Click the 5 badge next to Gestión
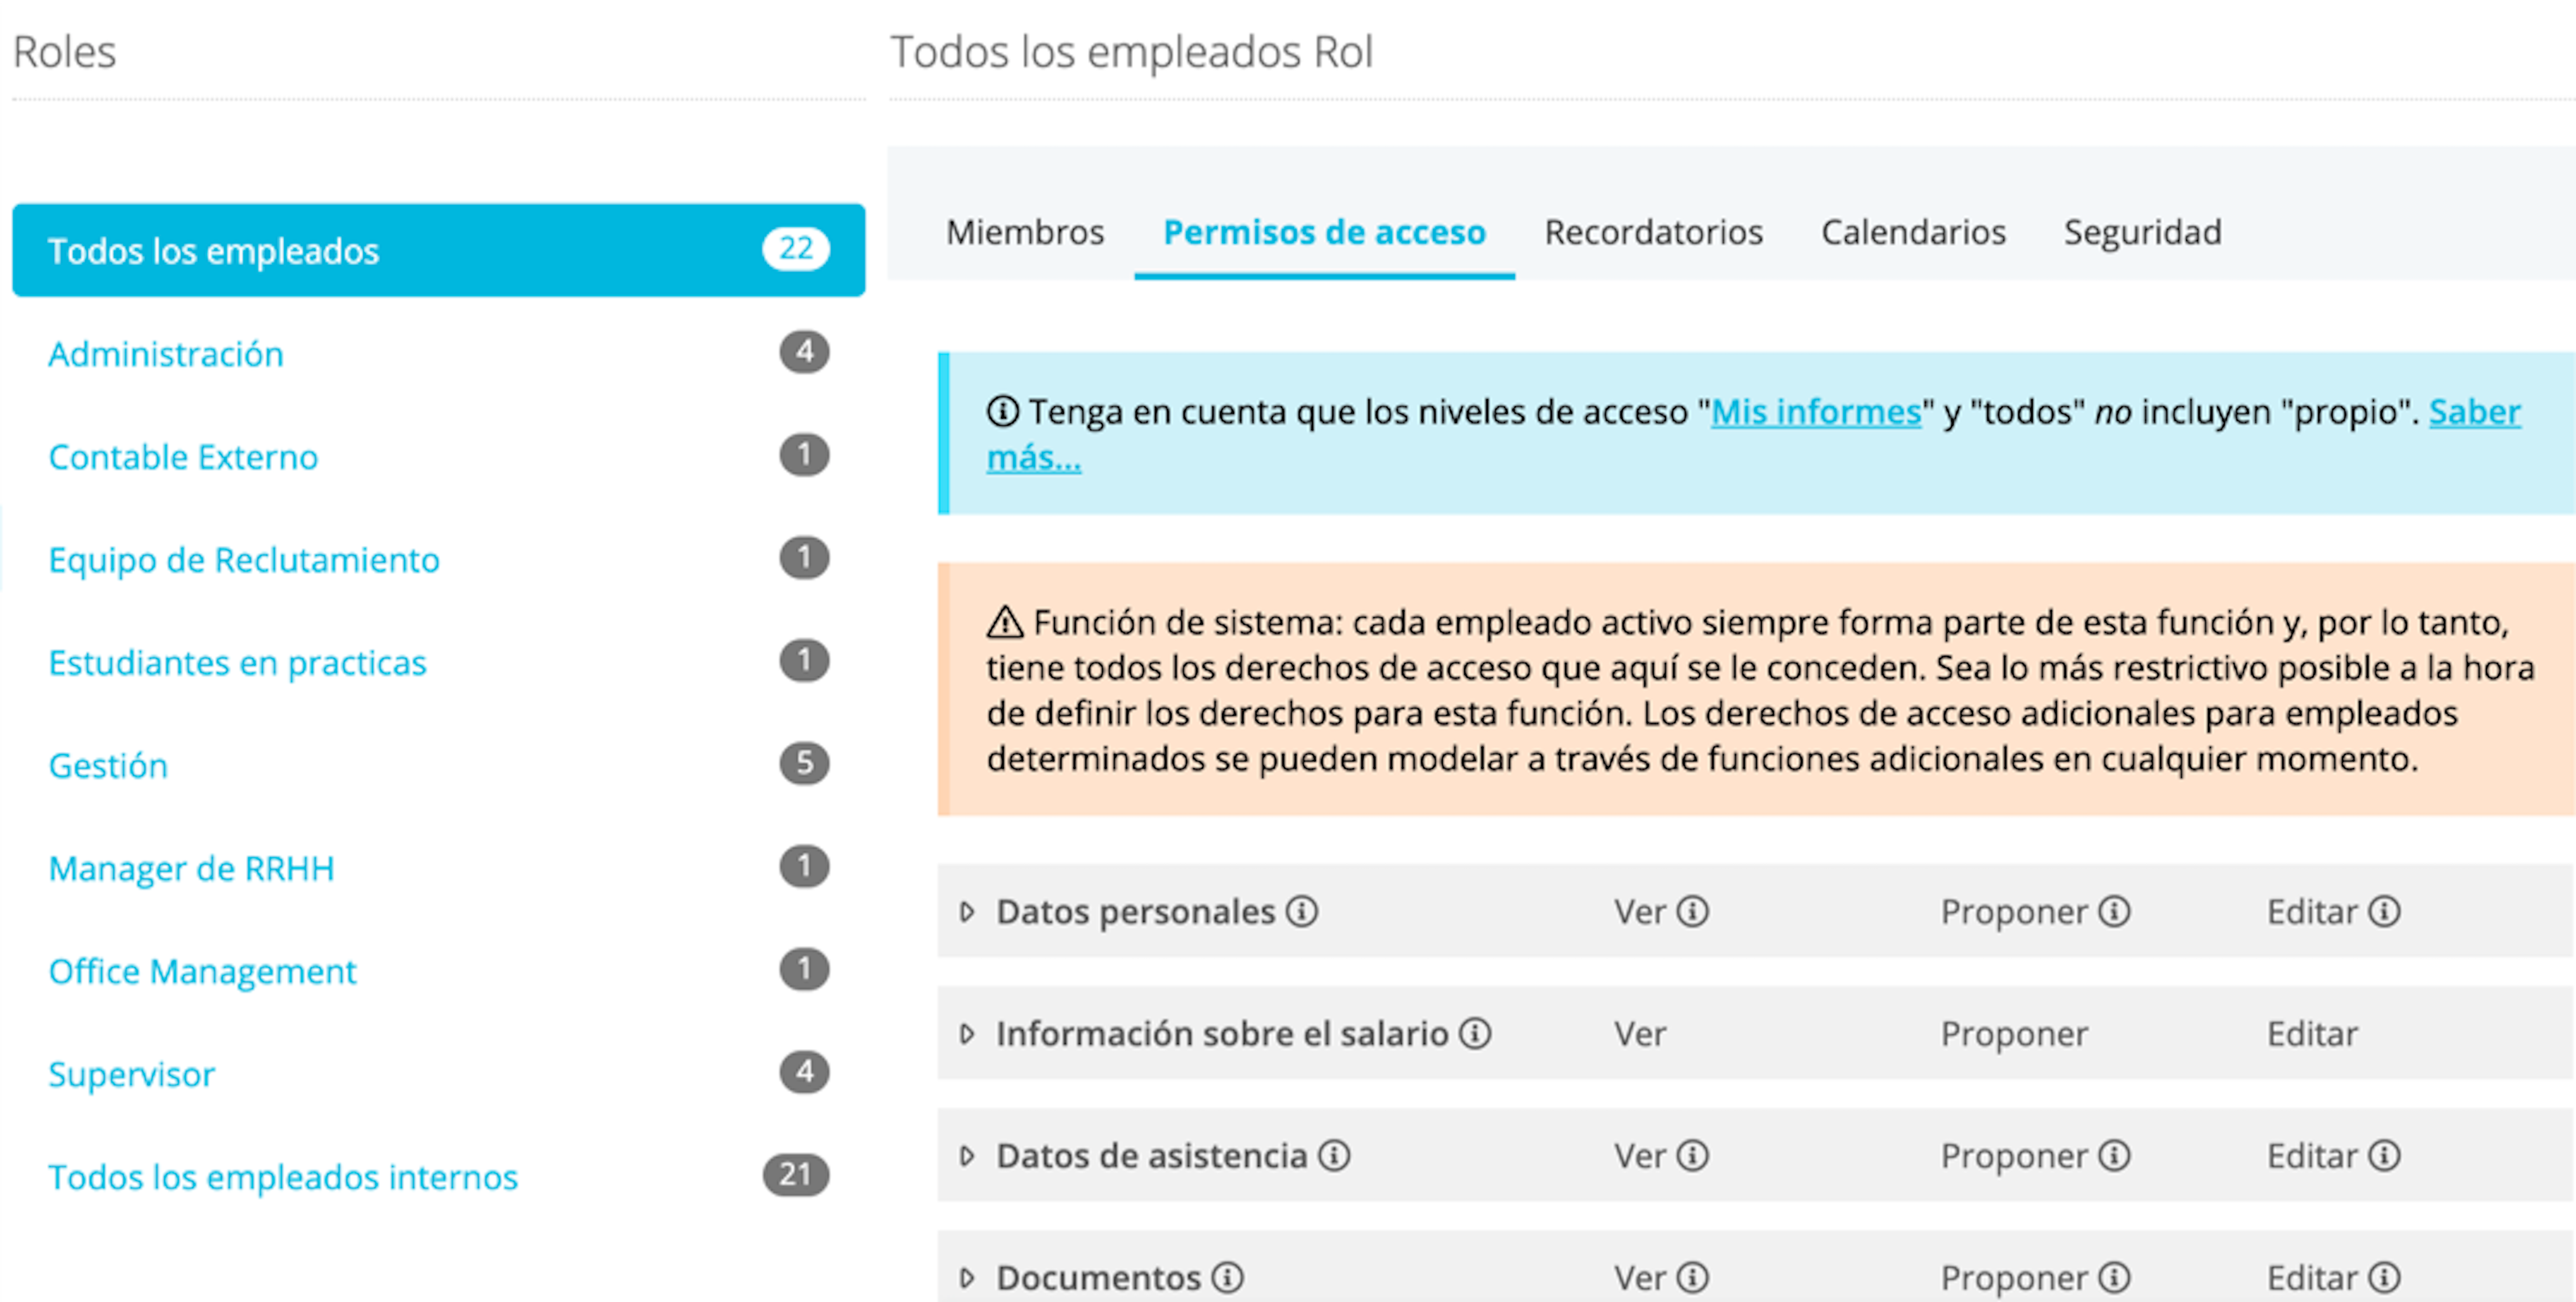This screenshot has width=2576, height=1302. pyautogui.click(x=804, y=763)
